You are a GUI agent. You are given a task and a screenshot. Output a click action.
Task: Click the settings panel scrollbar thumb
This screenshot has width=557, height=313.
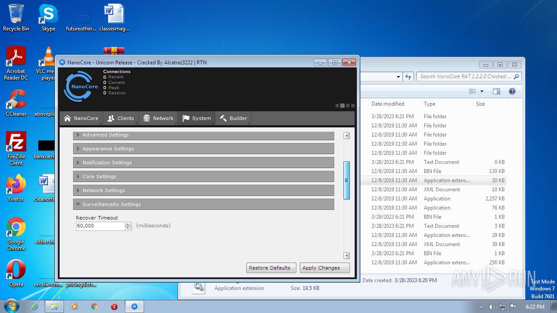click(347, 180)
